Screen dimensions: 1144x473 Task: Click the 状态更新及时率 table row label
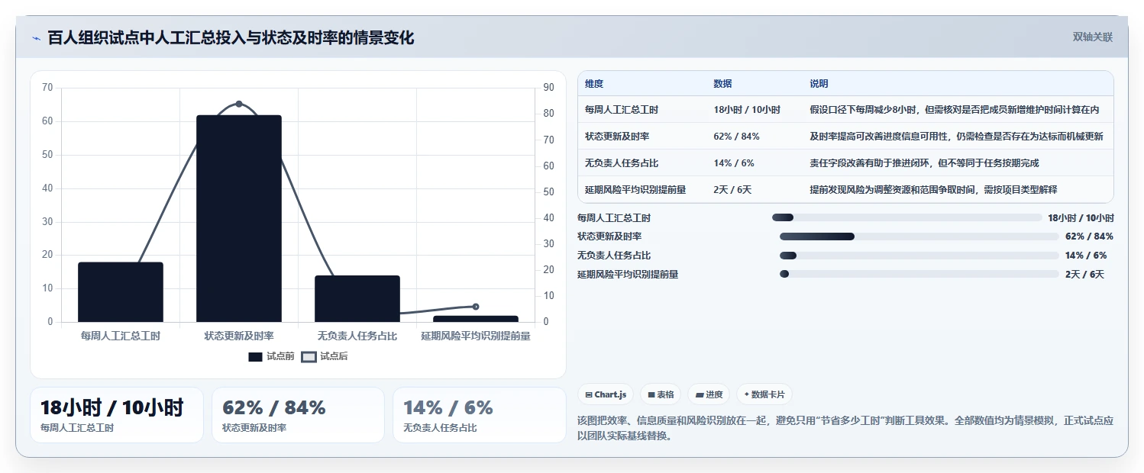[x=617, y=137]
